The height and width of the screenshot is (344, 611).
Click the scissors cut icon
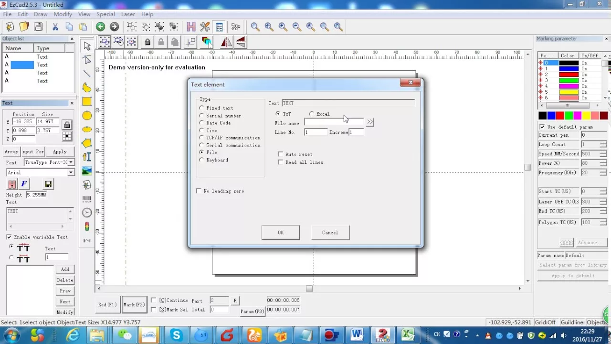(55, 27)
